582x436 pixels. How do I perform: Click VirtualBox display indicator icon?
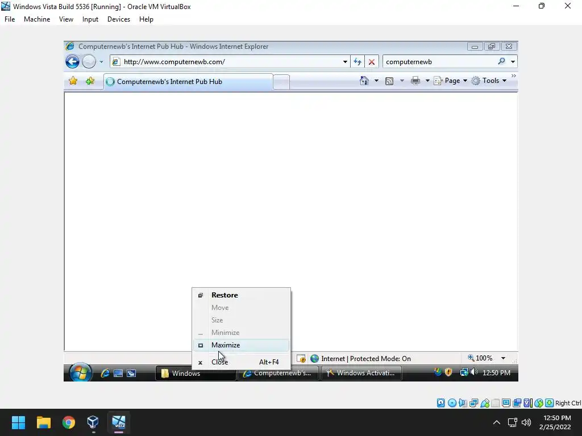point(506,403)
